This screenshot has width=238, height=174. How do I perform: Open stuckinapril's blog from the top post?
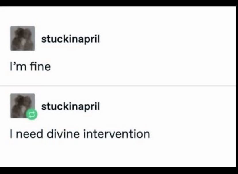[70, 39]
